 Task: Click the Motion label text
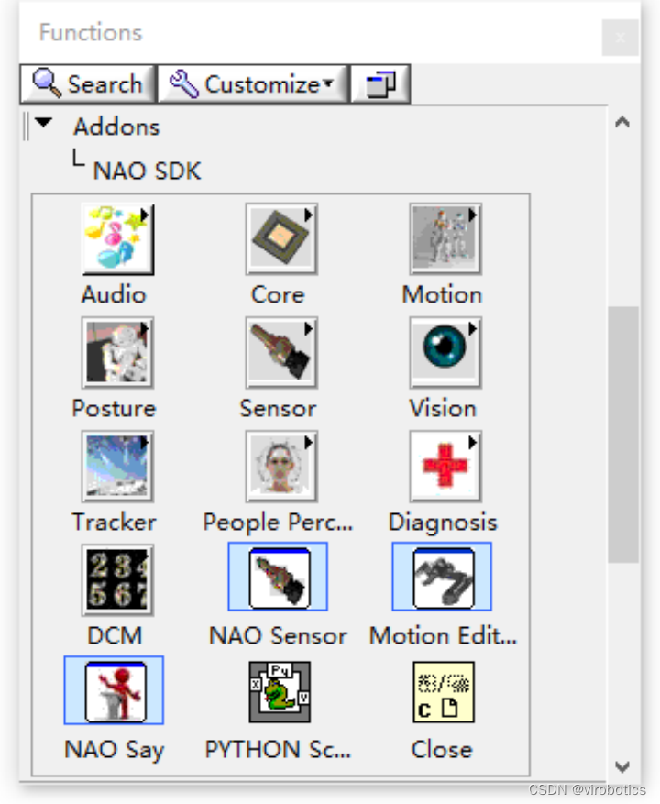pyautogui.click(x=442, y=295)
